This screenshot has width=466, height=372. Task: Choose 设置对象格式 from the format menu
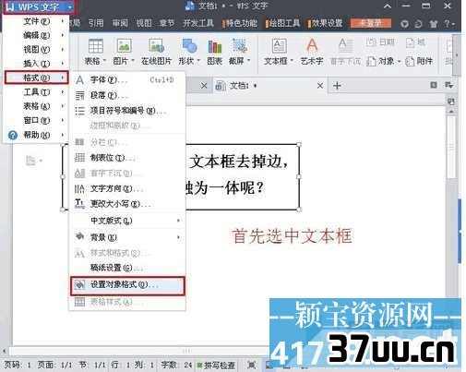pyautogui.click(x=127, y=285)
